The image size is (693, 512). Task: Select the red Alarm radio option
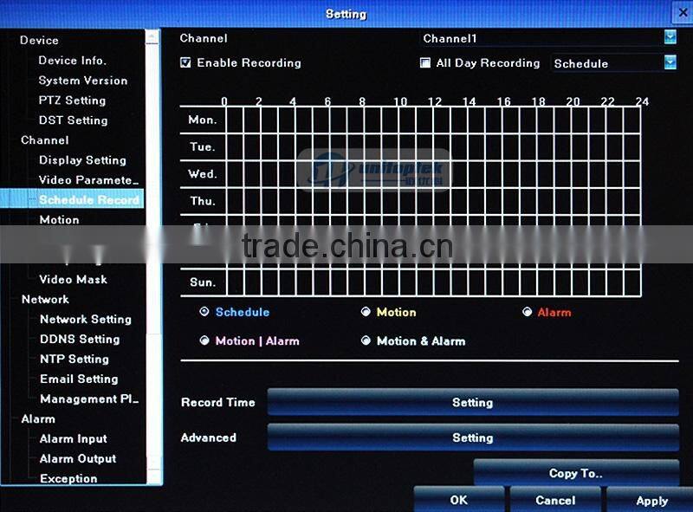tap(527, 312)
